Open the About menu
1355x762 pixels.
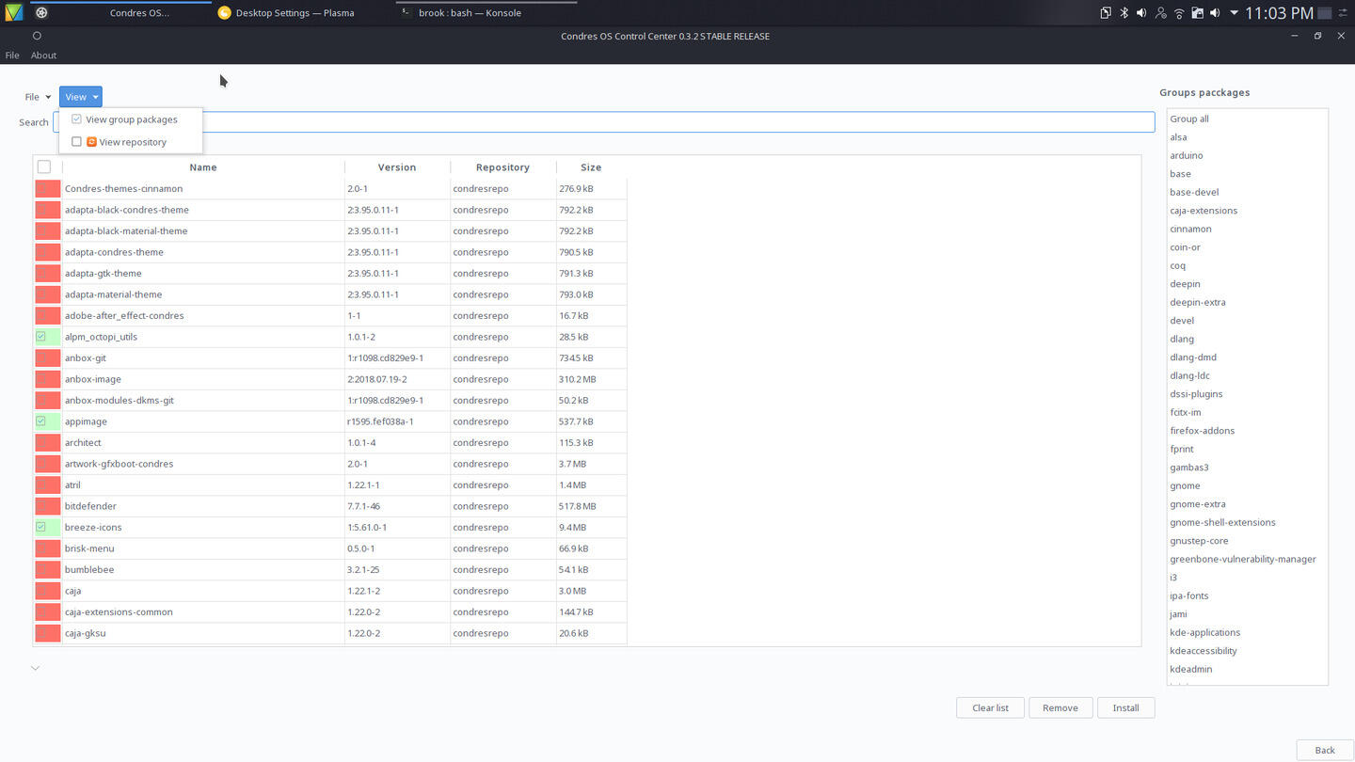click(x=43, y=56)
